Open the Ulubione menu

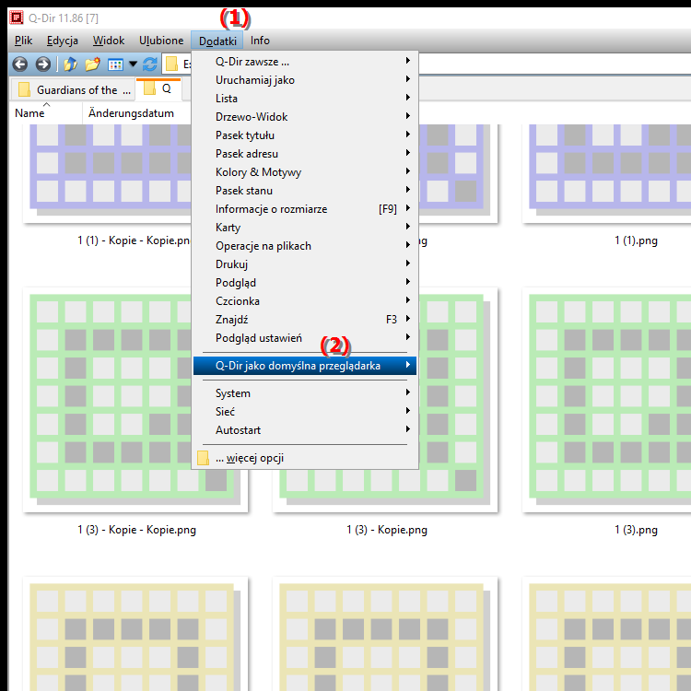pyautogui.click(x=161, y=41)
